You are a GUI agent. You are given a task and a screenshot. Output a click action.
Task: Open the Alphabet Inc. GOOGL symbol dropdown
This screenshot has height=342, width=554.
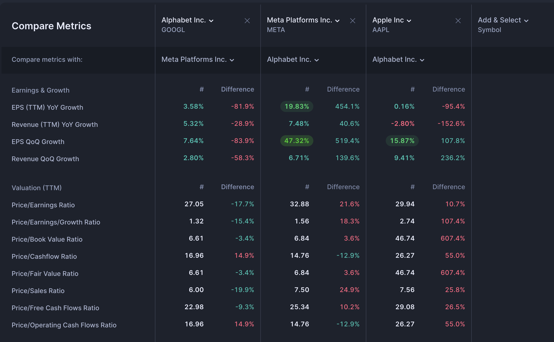click(x=187, y=20)
